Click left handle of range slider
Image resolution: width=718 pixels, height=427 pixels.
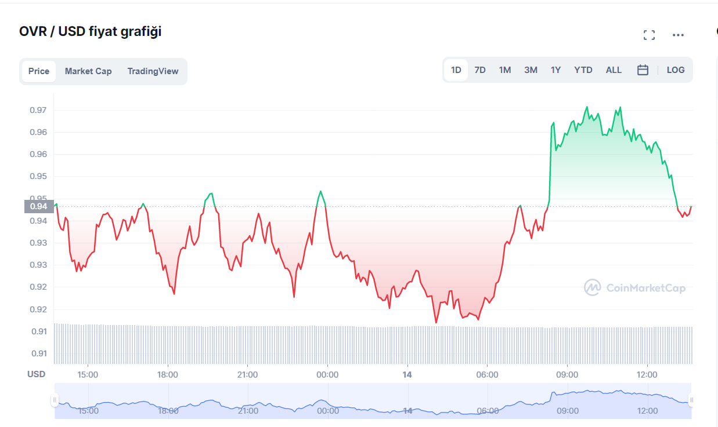pyautogui.click(x=55, y=400)
